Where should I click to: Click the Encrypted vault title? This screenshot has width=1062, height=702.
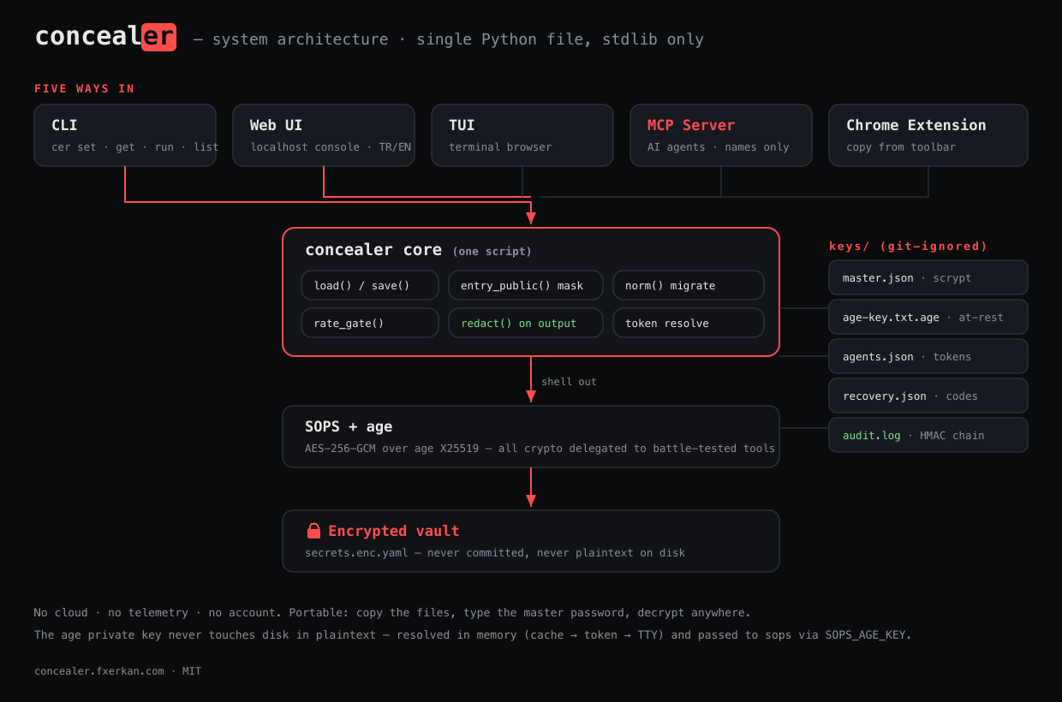point(394,531)
